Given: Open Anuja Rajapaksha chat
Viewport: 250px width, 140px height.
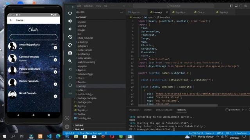Looking at the screenshot, I should click(x=34, y=46).
